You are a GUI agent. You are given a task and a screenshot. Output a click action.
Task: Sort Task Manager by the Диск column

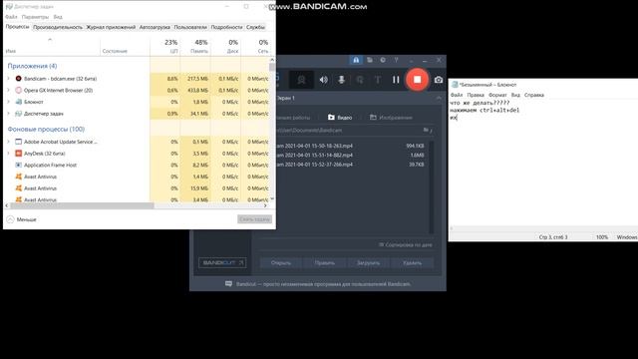click(226, 47)
